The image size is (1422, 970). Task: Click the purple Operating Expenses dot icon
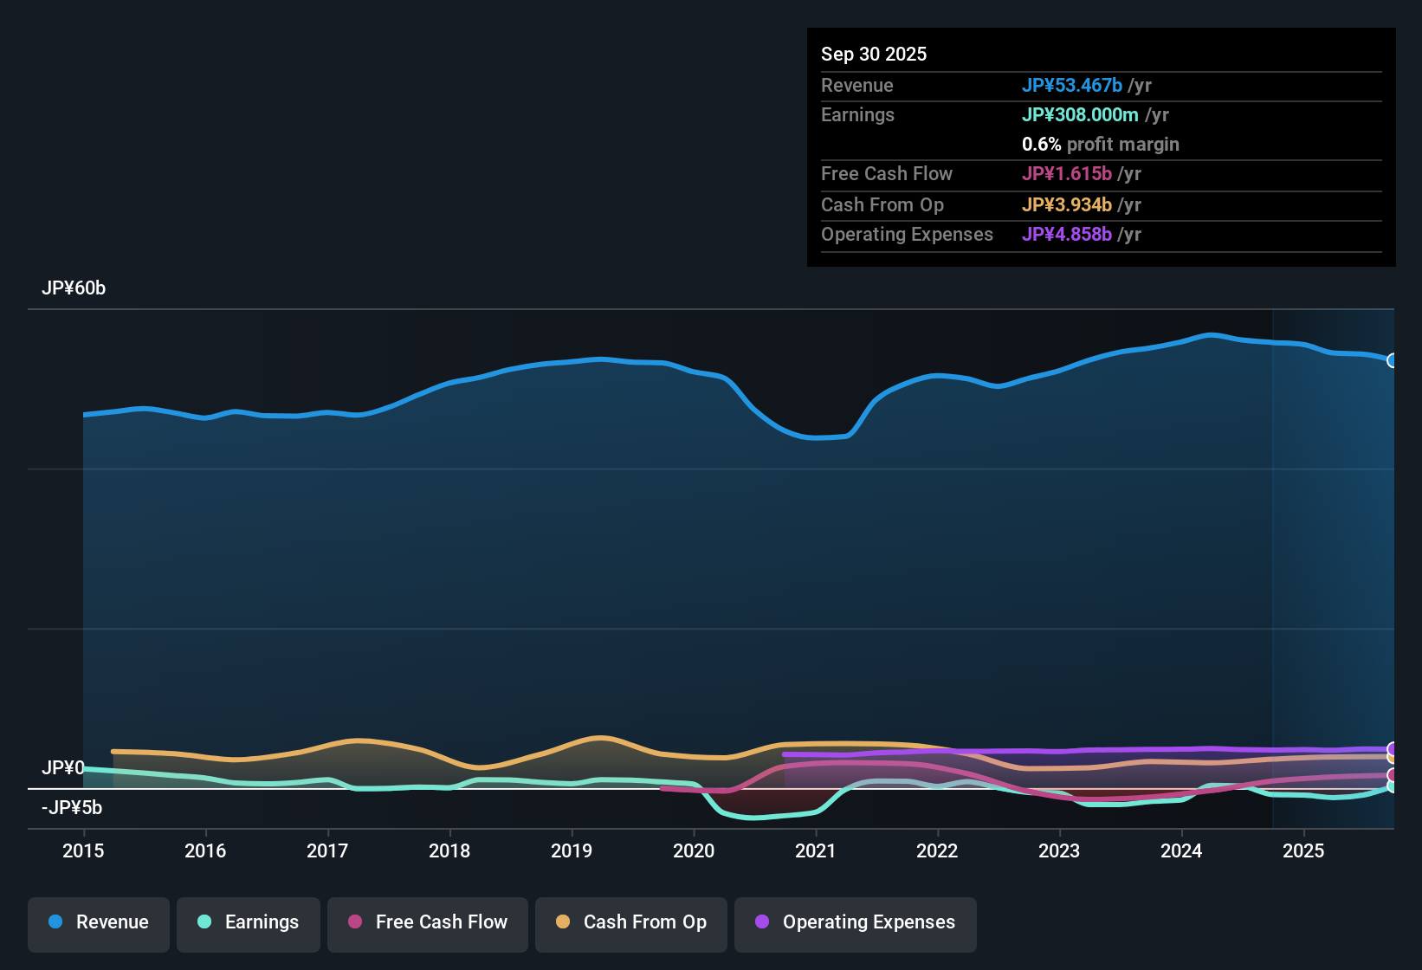pyautogui.click(x=762, y=922)
